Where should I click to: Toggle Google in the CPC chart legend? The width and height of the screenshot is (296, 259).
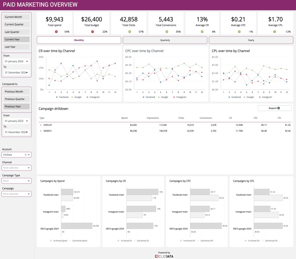pyautogui.click(x=164, y=97)
